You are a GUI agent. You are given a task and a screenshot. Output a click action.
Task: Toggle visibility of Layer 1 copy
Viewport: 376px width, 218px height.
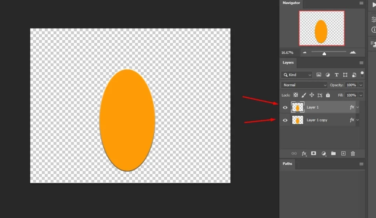285,120
